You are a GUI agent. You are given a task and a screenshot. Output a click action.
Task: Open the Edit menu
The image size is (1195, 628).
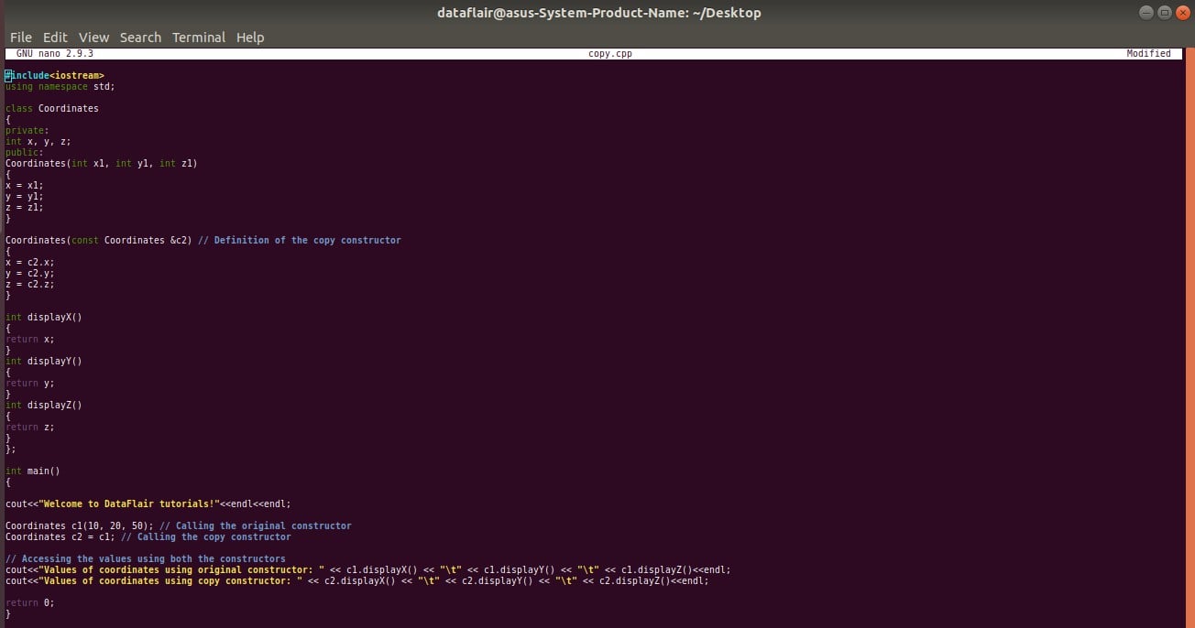[x=55, y=37]
